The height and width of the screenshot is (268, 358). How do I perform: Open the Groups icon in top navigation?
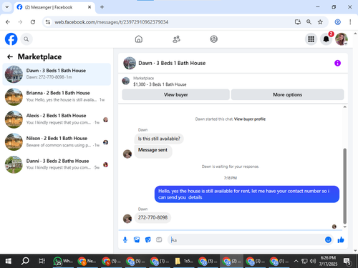[213, 39]
